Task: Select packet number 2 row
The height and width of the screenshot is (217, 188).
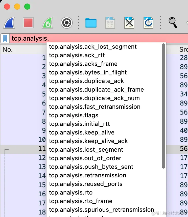Action: point(23,67)
